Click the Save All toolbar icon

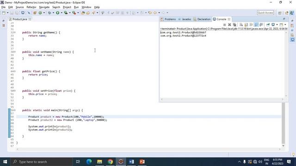pos(17,13)
